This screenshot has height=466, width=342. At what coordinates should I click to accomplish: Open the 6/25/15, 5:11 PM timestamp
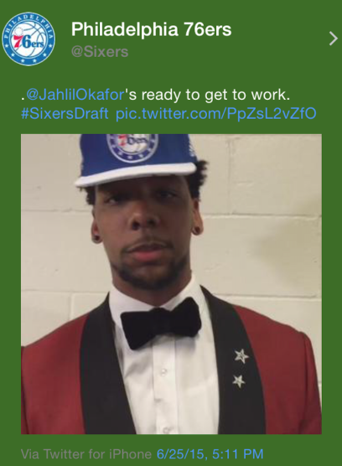[210, 453]
